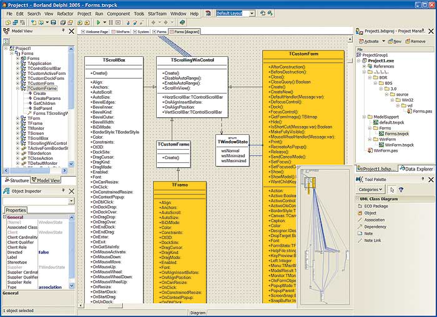The image size is (437, 317).
Task: Click the Open Project toolbar icon
Action: (70, 22)
